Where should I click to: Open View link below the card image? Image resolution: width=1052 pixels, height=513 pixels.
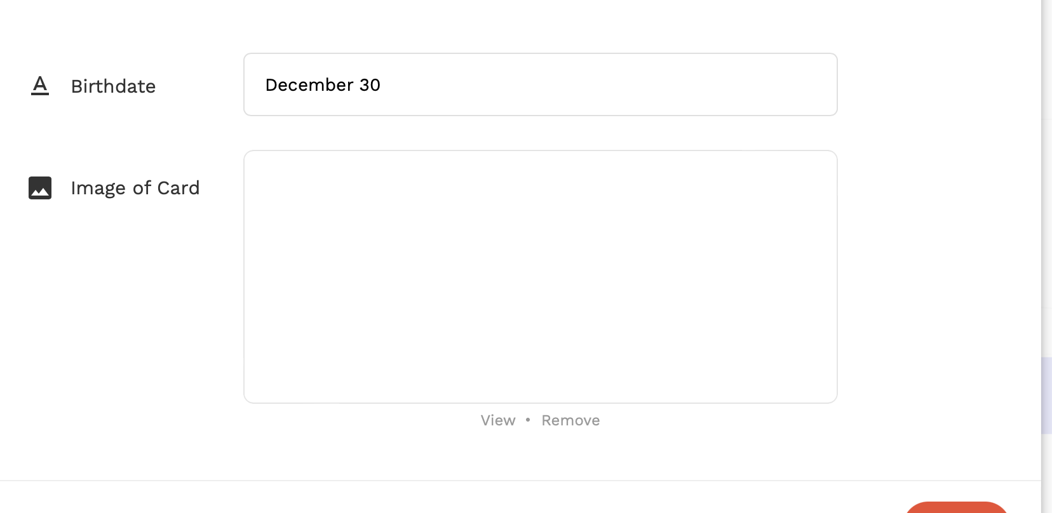point(498,420)
